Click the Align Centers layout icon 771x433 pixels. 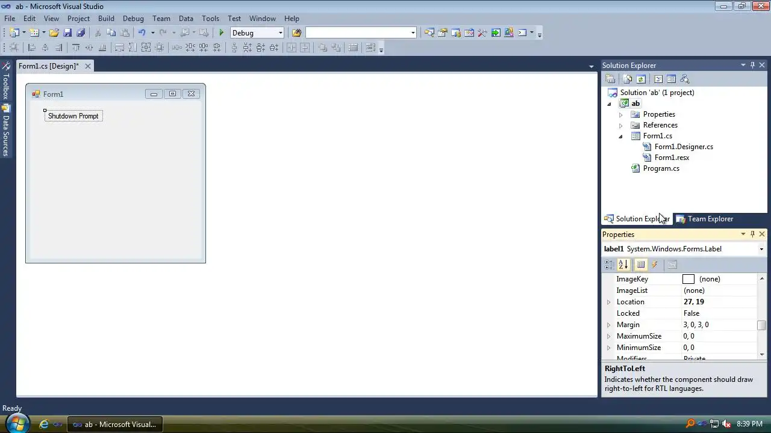pos(45,48)
